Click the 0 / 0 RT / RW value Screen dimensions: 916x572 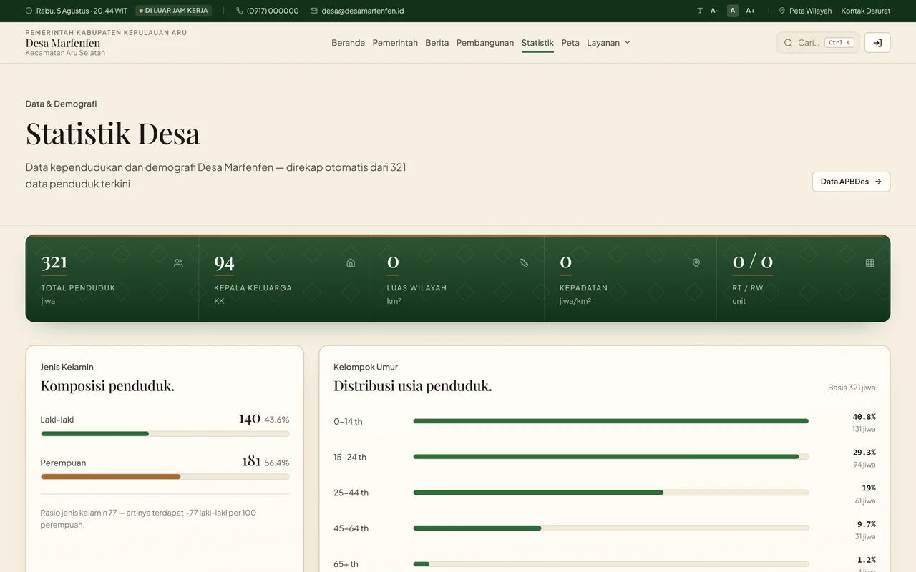[753, 262]
